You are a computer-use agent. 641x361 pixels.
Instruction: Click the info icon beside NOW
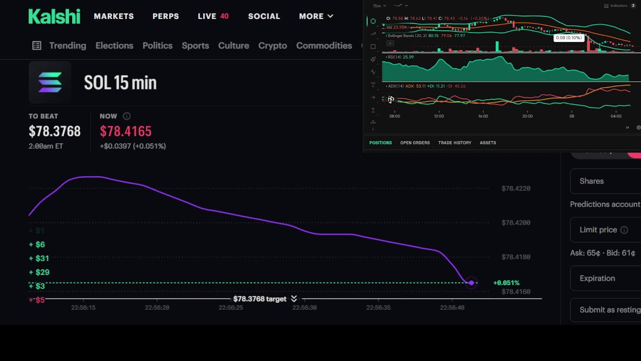coord(127,116)
